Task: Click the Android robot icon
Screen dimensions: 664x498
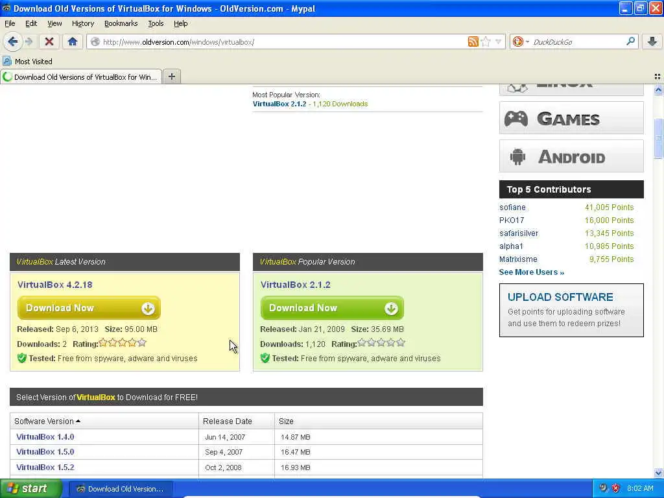Action: [x=517, y=157]
